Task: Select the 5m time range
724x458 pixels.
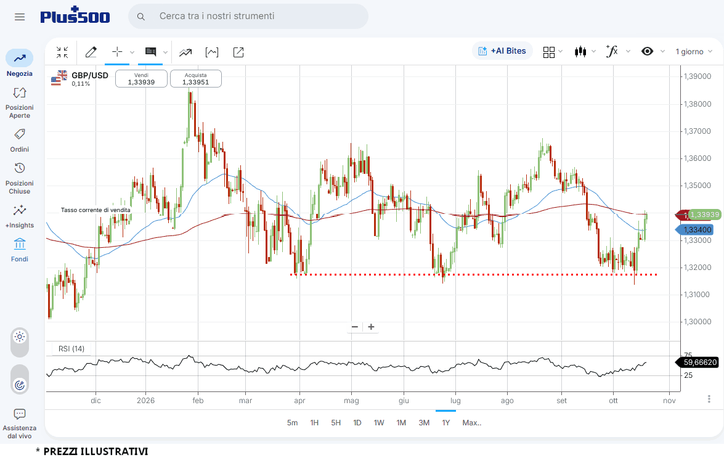Action: (292, 422)
